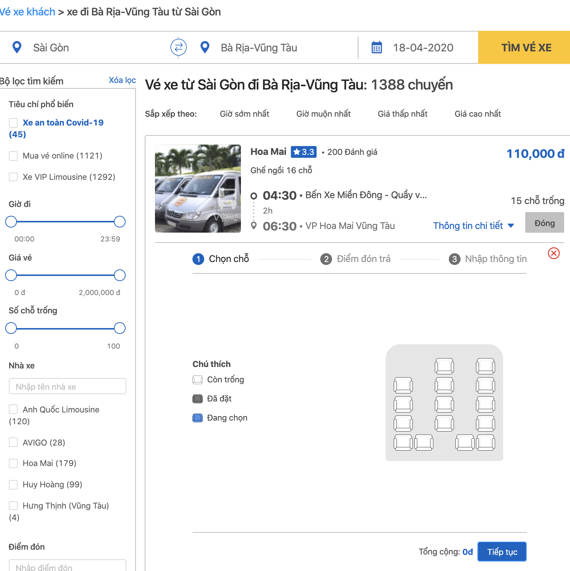Pick the bottom-left empty seat in back row

403,443
